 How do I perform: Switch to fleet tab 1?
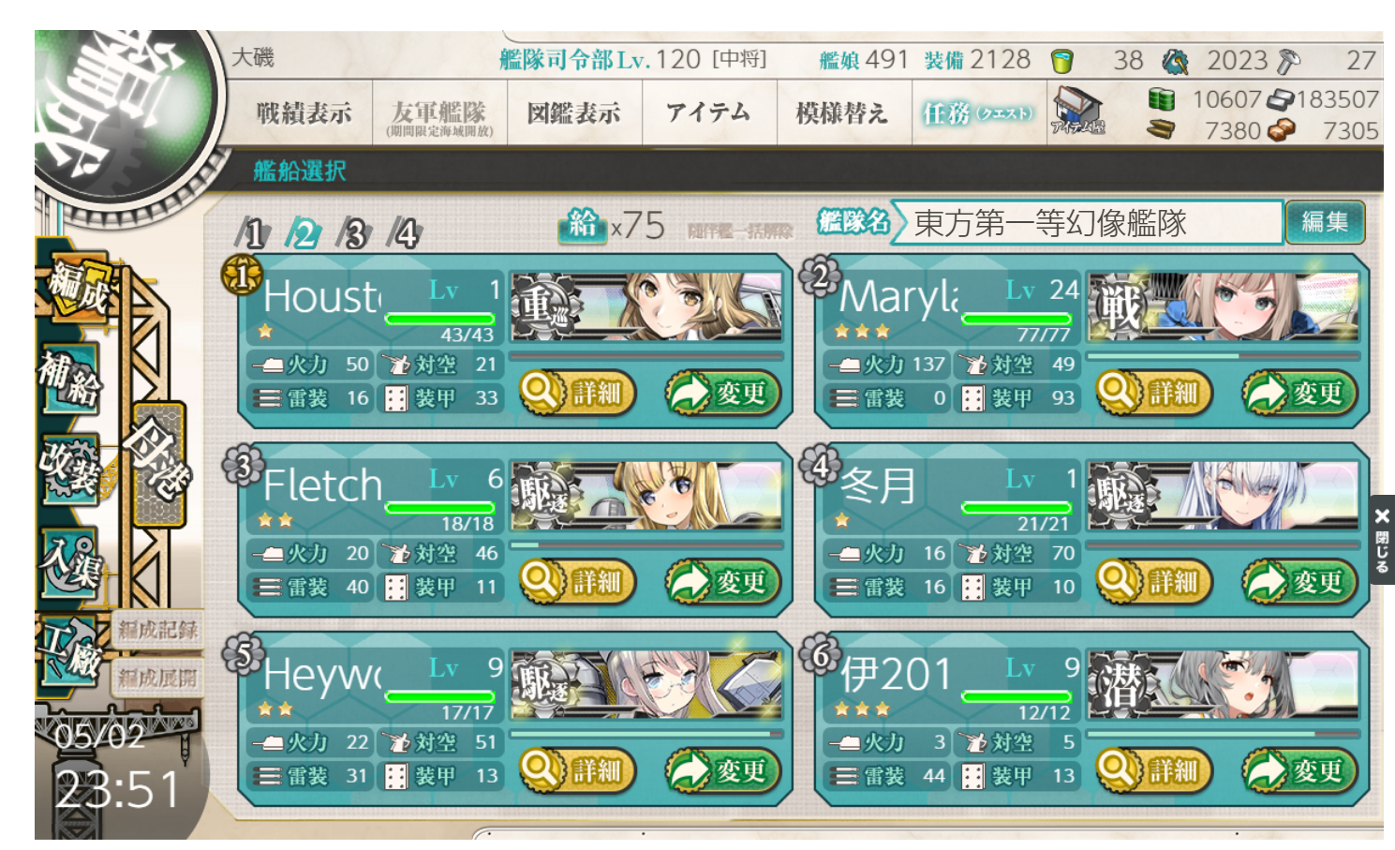pos(253,232)
